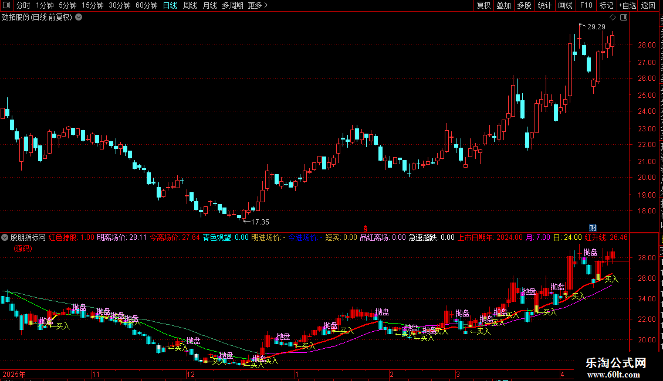Click the 返回 back button
Image resolution: width=663 pixels, height=381 pixels.
tap(648, 5)
